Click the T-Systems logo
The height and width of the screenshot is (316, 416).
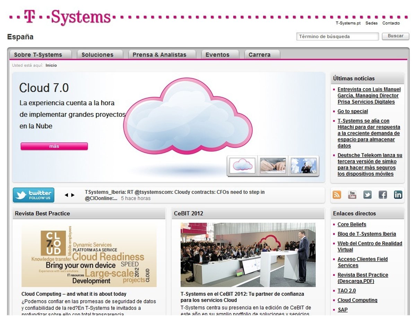68,17
